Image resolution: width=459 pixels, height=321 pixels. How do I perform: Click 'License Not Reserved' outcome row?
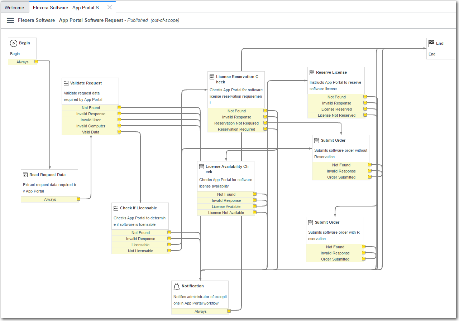tap(336, 115)
